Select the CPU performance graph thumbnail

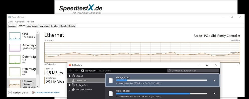(x=15, y=36)
